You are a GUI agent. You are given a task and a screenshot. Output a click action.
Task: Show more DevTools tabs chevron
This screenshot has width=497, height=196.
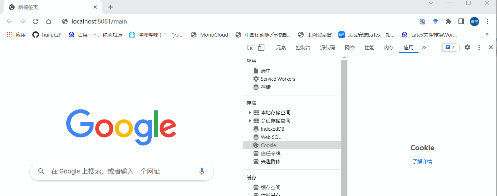pyautogui.click(x=424, y=47)
